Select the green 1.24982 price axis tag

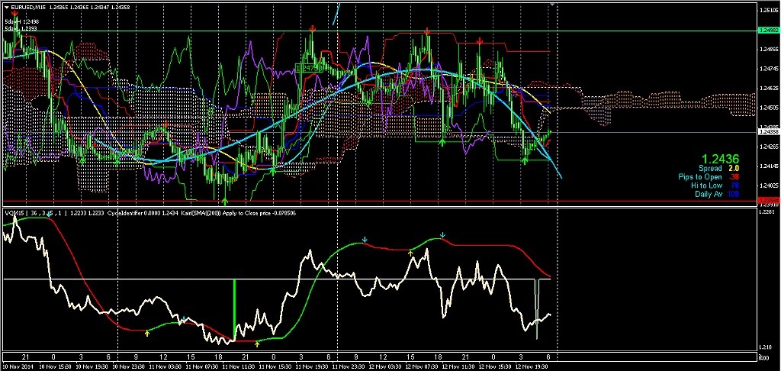768,30
